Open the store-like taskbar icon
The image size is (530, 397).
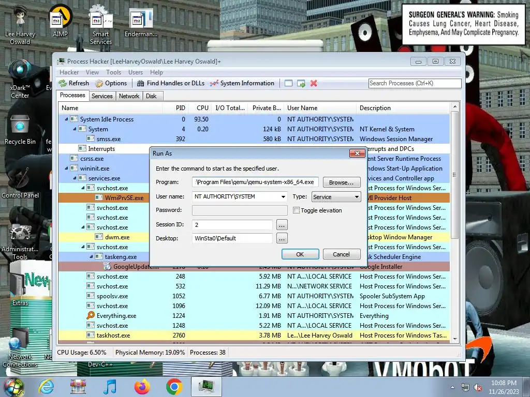pos(78,387)
